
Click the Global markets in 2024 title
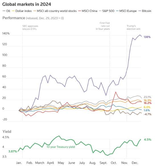[27, 4]
